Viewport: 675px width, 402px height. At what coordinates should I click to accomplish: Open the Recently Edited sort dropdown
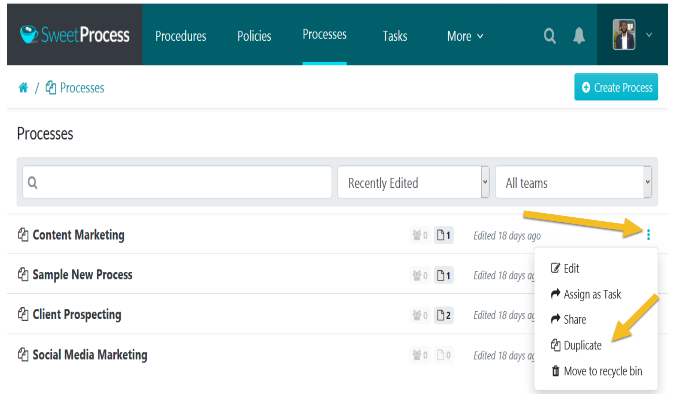(413, 182)
